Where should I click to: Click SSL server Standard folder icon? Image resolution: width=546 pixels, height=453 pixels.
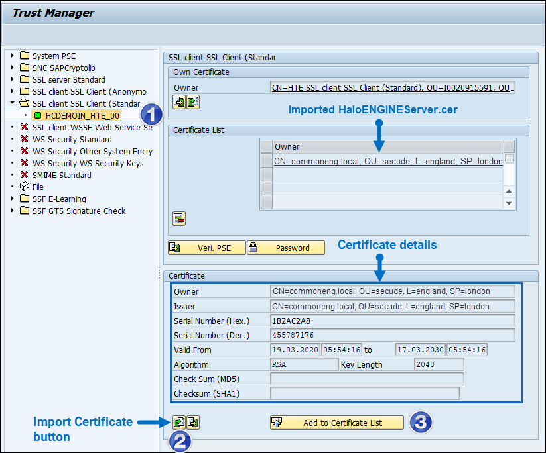[25, 79]
